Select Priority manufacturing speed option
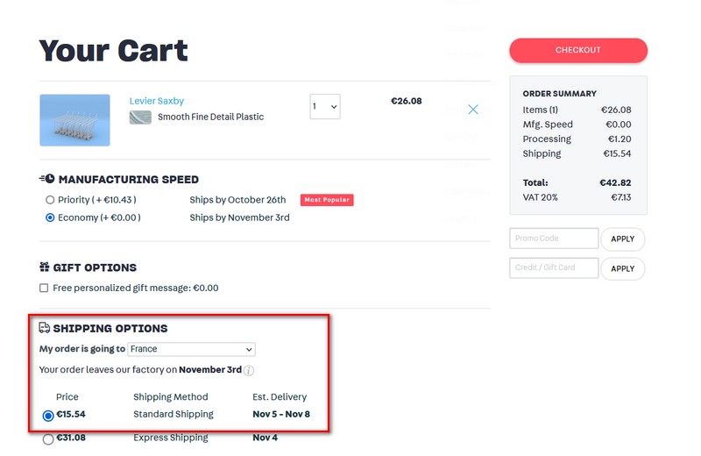This screenshot has width=701, height=456. tap(50, 200)
